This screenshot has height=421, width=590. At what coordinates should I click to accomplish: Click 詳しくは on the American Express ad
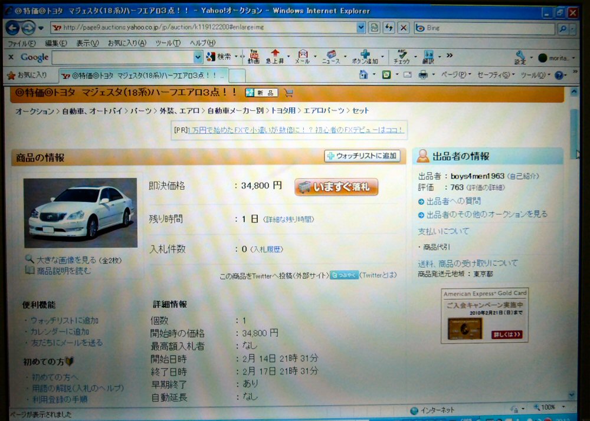click(x=506, y=334)
